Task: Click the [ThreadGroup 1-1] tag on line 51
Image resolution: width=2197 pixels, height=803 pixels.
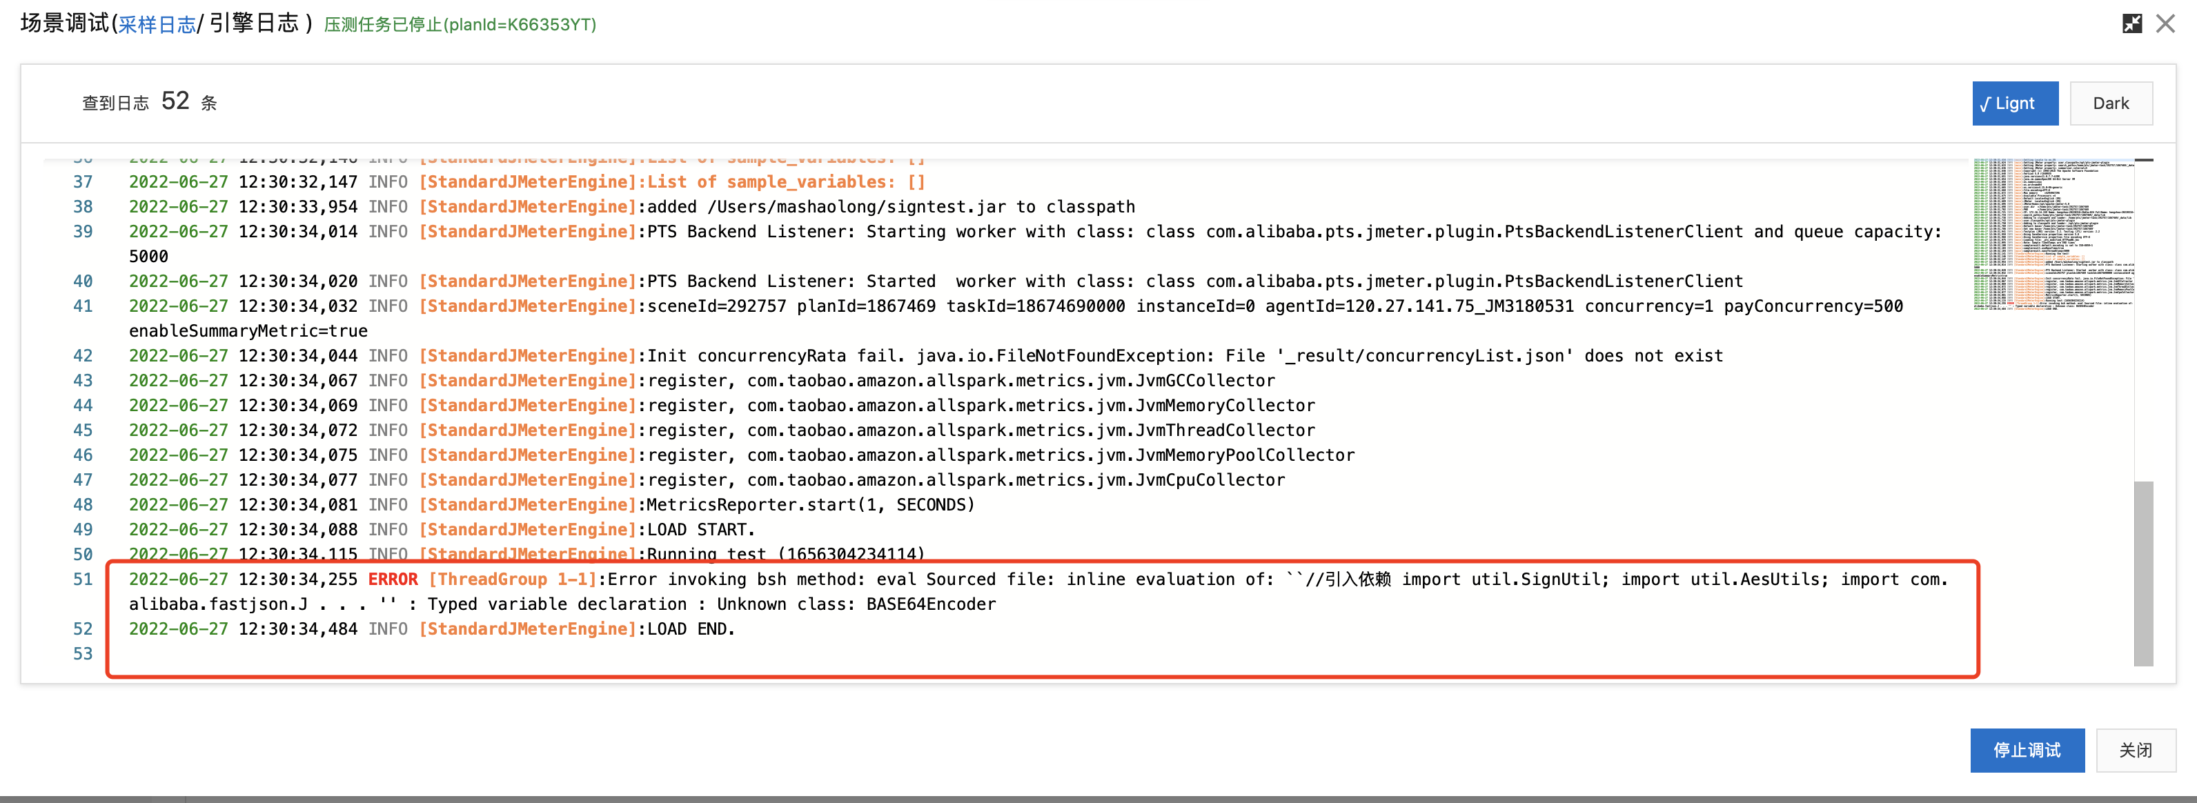Action: pos(513,579)
